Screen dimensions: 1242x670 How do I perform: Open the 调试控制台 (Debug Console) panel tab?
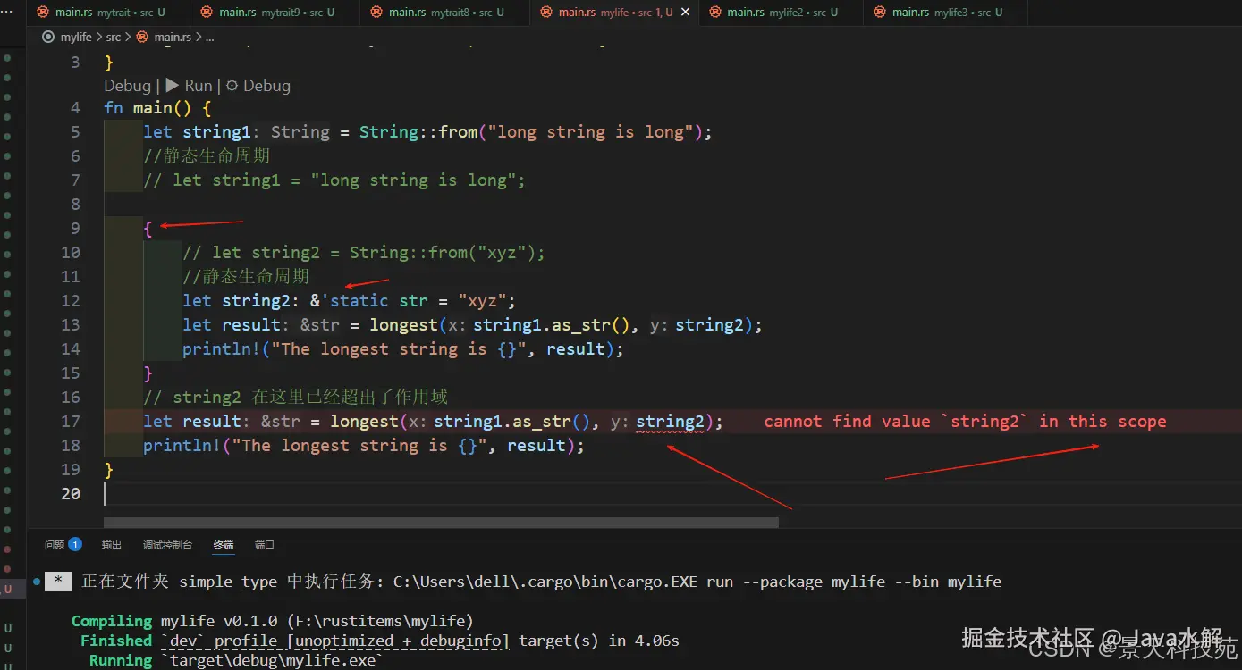point(167,545)
